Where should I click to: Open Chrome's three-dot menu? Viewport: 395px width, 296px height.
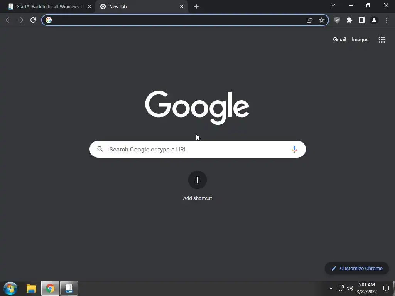tap(387, 20)
